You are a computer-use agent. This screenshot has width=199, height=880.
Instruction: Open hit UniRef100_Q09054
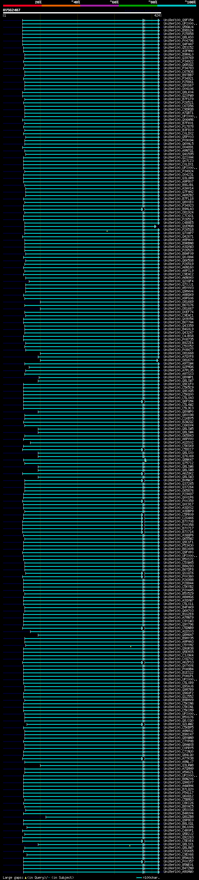tap(178, 319)
